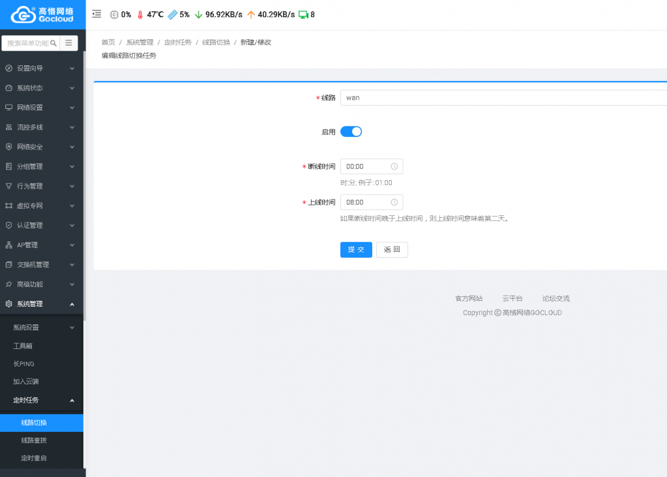Click the CPU usage icon in header
Screen dimensions: 667x477
pyautogui.click(x=114, y=14)
